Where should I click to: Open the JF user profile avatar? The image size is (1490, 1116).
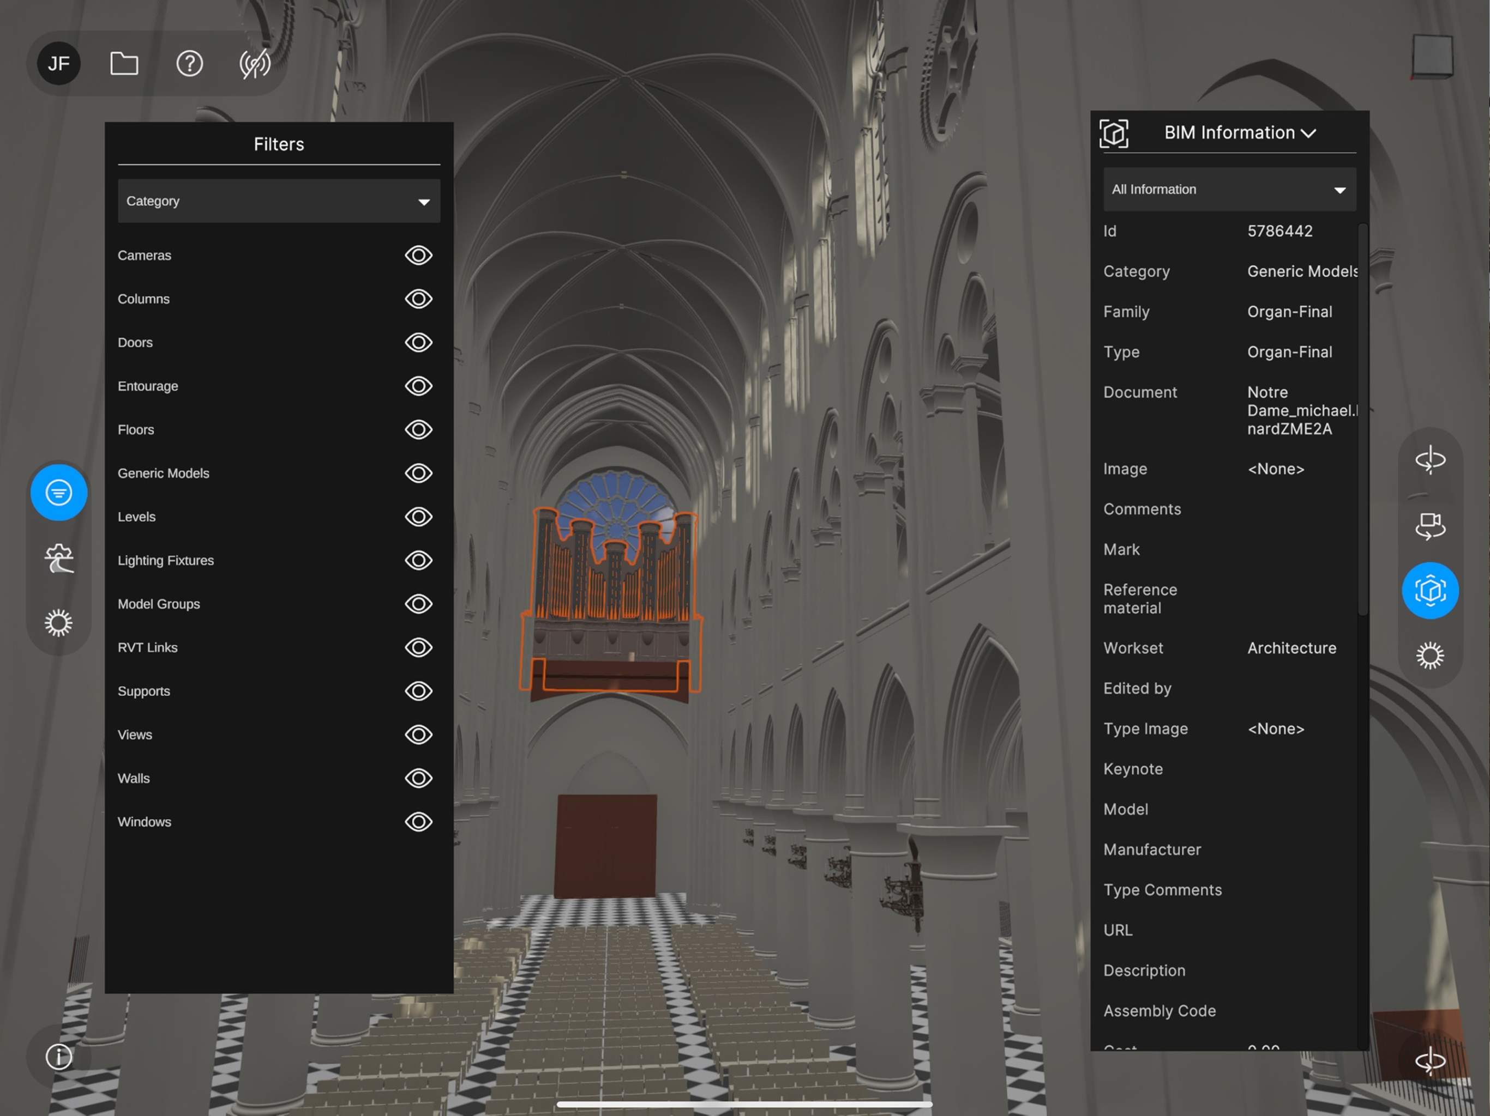point(58,64)
